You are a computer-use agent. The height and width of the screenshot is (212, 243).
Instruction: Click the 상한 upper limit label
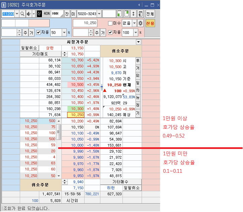coord(50,48)
